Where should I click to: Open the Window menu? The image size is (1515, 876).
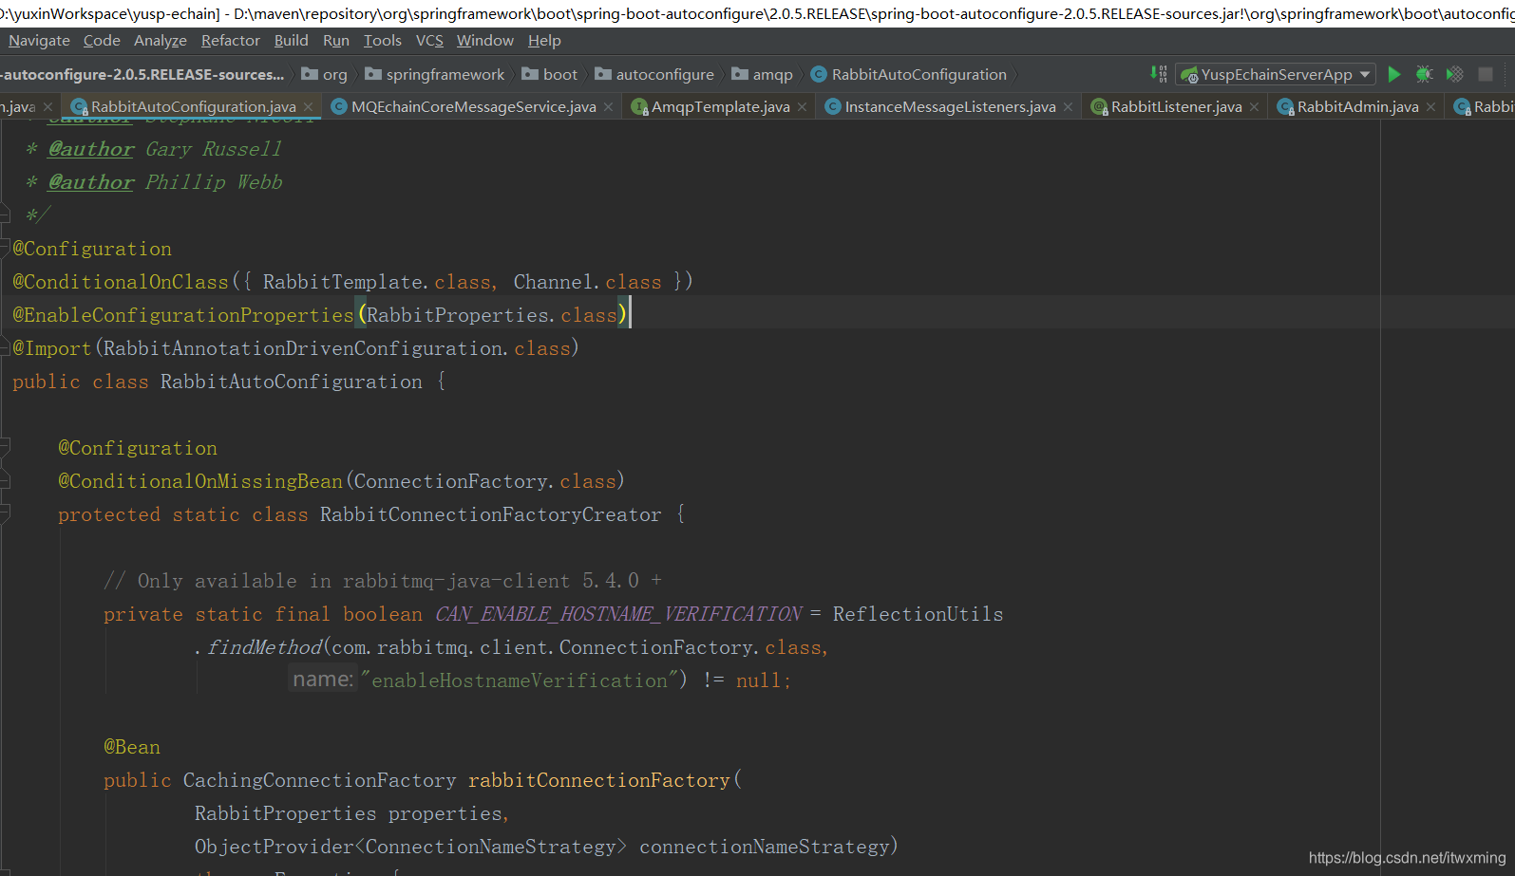click(x=485, y=41)
